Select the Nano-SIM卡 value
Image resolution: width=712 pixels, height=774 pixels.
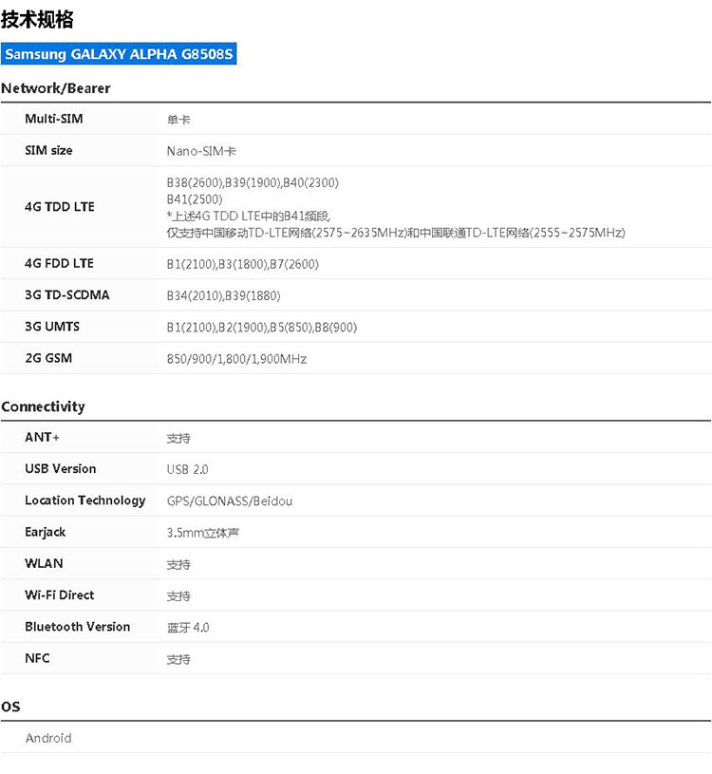(x=201, y=151)
